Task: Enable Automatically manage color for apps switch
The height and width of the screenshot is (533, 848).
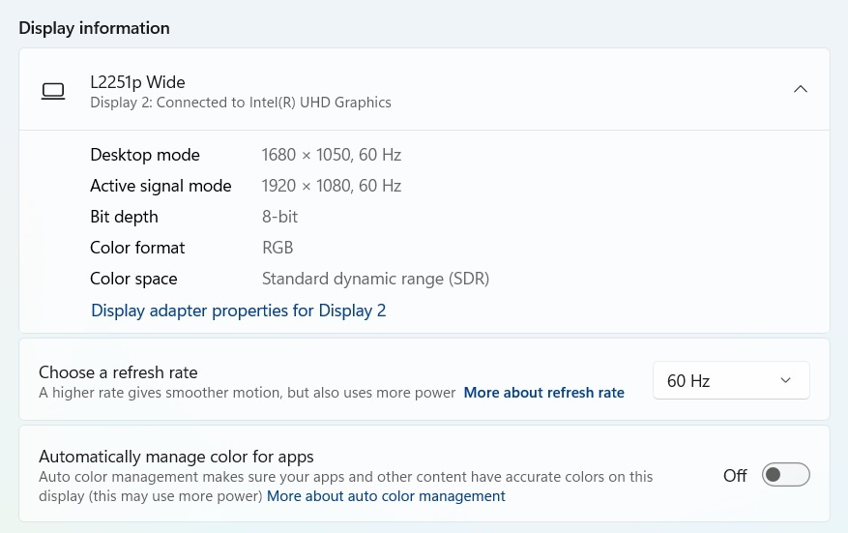Action: click(785, 475)
